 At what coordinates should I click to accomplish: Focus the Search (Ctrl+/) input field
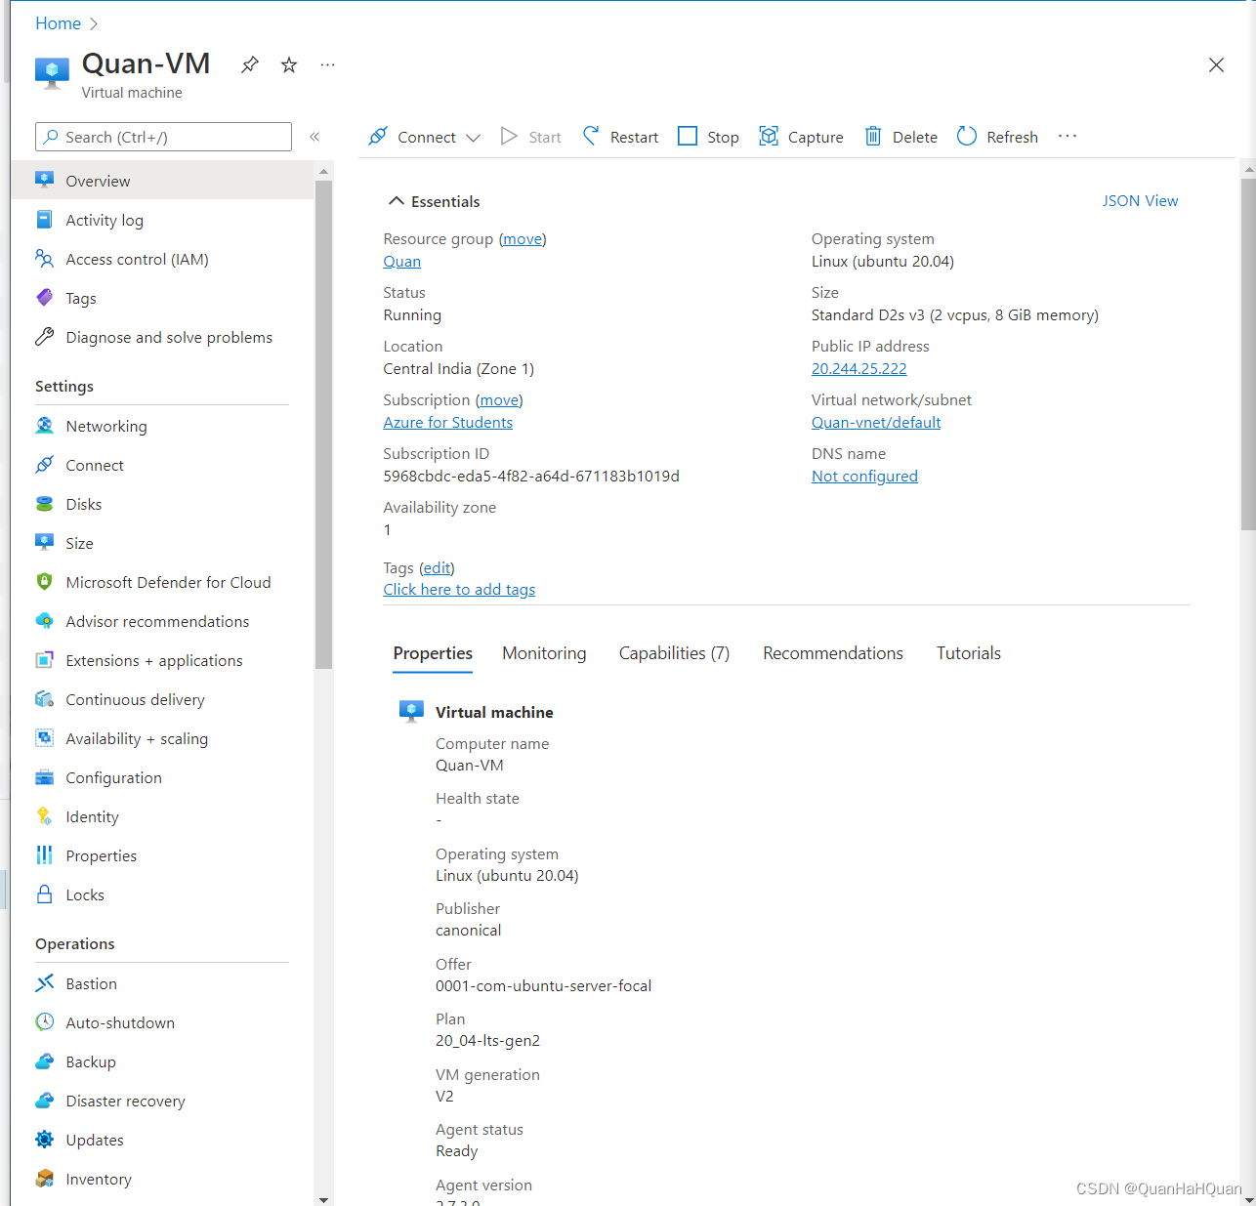point(163,137)
